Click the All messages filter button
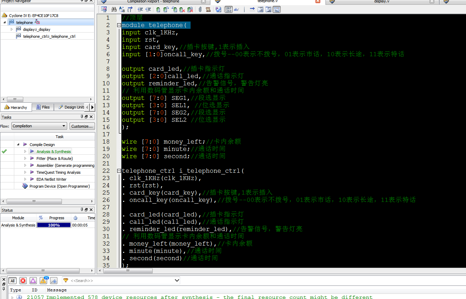This screenshot has width=466, height=299. tap(13, 281)
